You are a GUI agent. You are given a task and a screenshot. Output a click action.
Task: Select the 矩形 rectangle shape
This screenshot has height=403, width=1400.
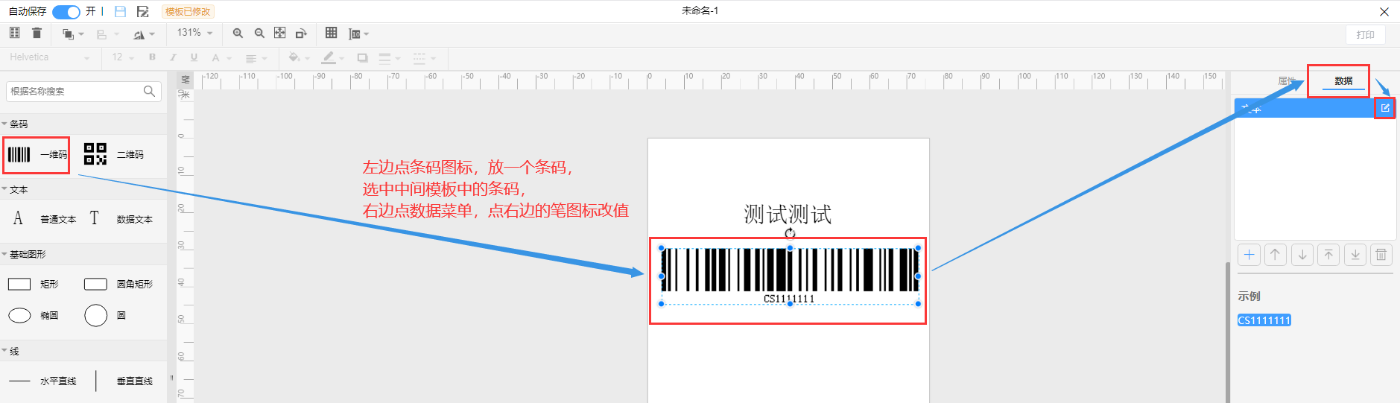34,284
